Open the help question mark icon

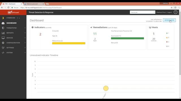tap(175, 12)
